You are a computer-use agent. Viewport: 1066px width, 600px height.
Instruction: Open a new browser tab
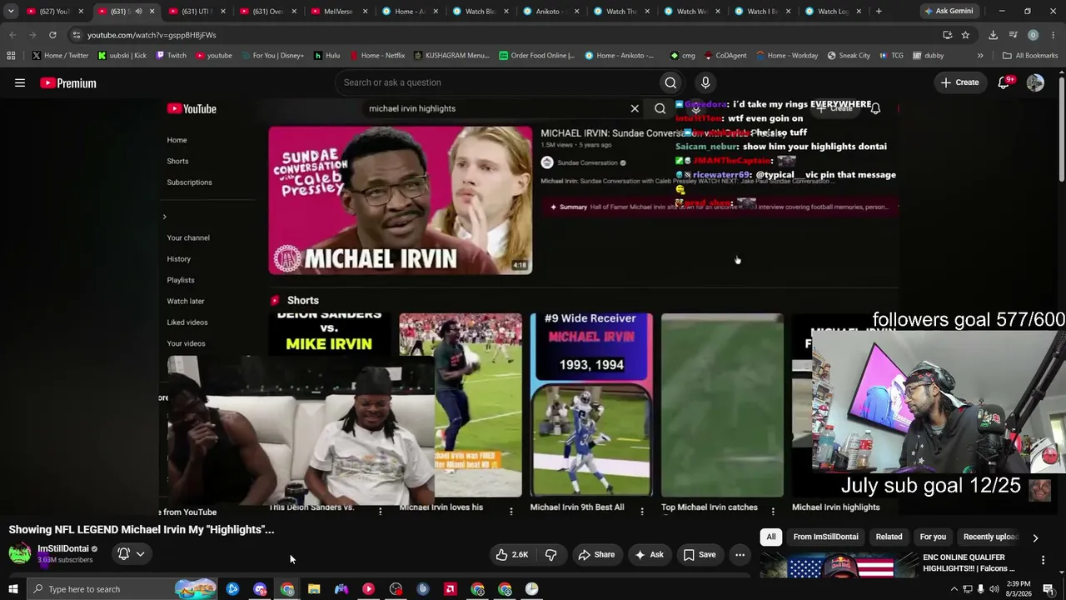[879, 12]
